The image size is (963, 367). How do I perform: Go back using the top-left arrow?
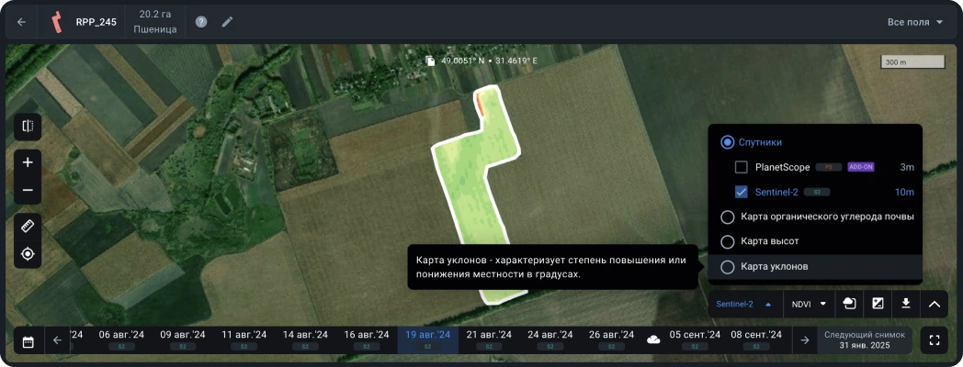(22, 22)
